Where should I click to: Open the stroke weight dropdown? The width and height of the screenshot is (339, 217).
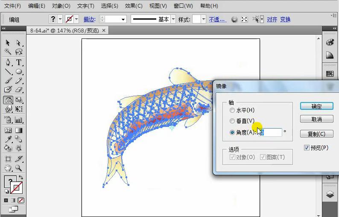point(123,20)
